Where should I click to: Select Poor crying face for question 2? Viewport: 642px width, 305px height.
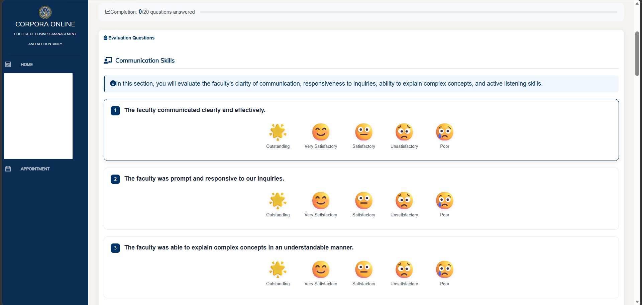click(445, 200)
